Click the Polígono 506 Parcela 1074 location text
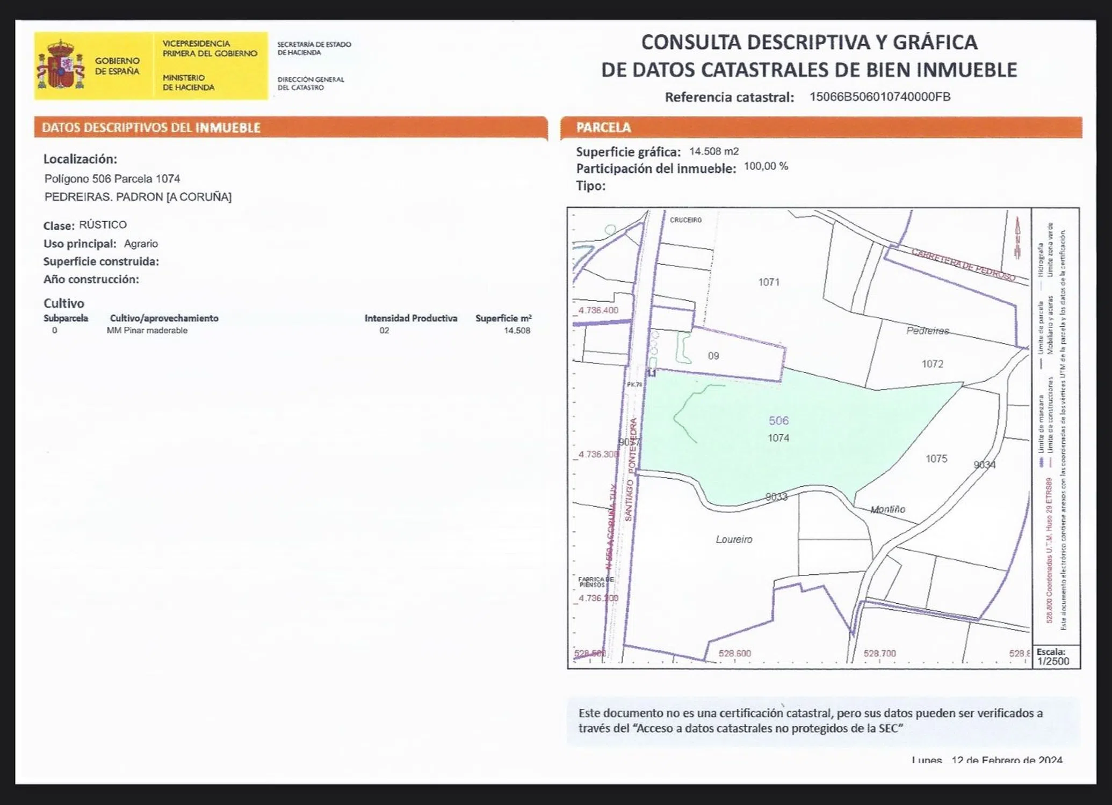 point(112,179)
